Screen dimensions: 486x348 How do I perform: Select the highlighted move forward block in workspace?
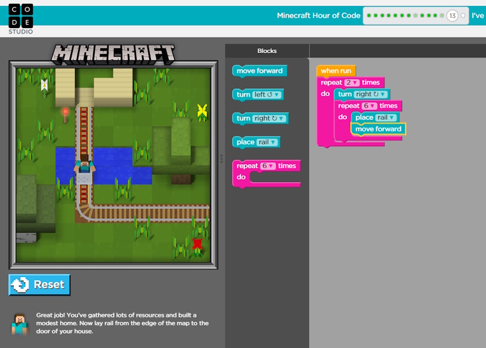377,129
